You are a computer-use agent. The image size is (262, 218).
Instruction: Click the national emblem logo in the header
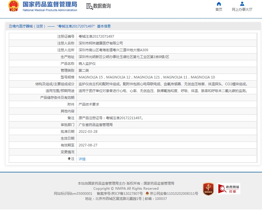coord(14,6)
